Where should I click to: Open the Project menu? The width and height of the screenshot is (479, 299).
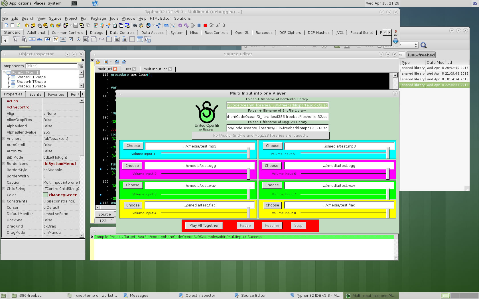(x=71, y=19)
